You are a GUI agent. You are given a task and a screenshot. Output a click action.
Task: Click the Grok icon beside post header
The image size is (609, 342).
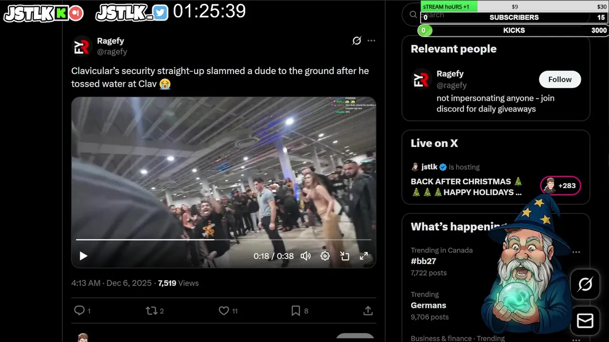tap(356, 41)
